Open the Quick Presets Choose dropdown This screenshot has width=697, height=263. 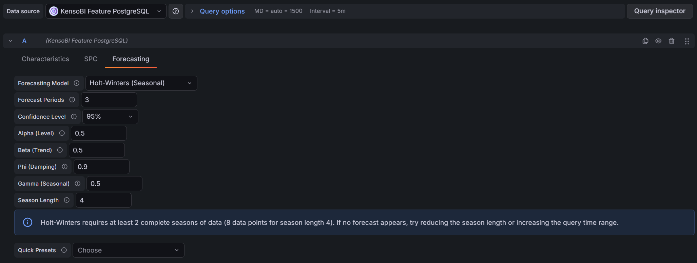click(x=128, y=250)
